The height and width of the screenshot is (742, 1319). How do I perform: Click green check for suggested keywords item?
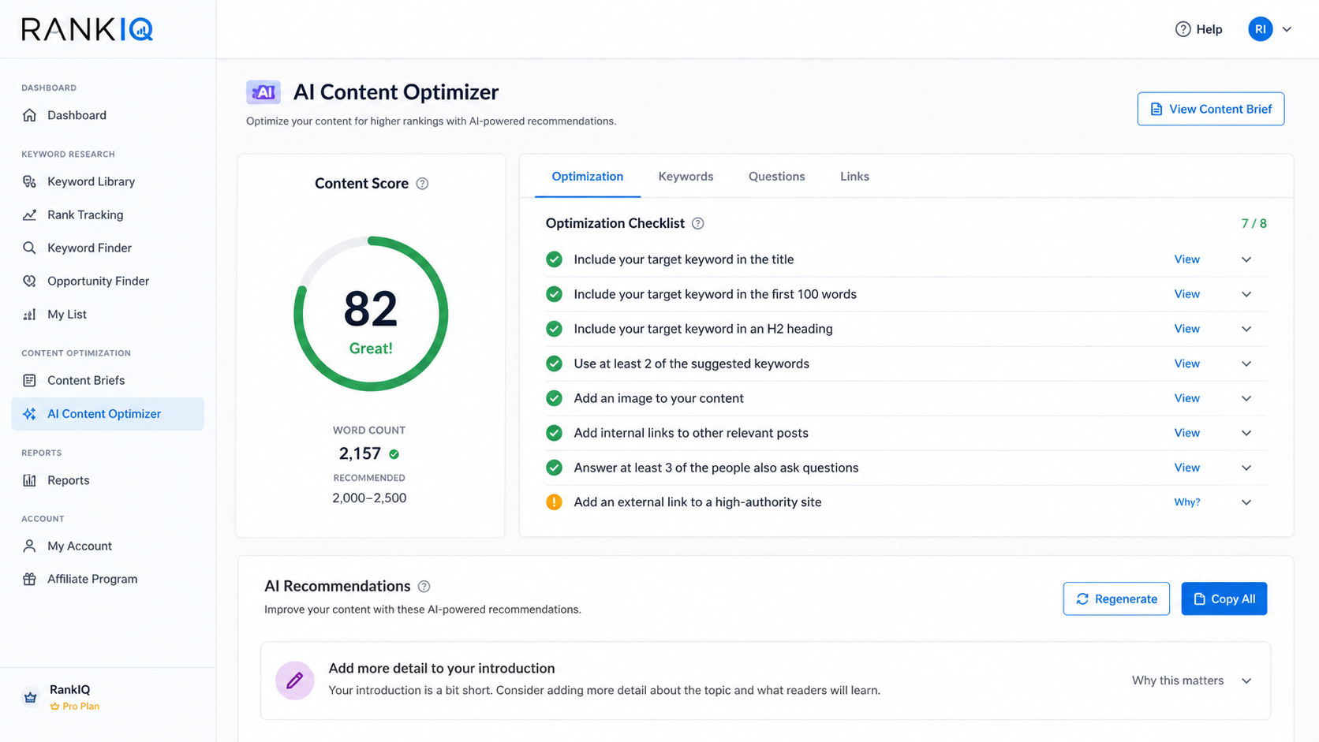pyautogui.click(x=554, y=364)
